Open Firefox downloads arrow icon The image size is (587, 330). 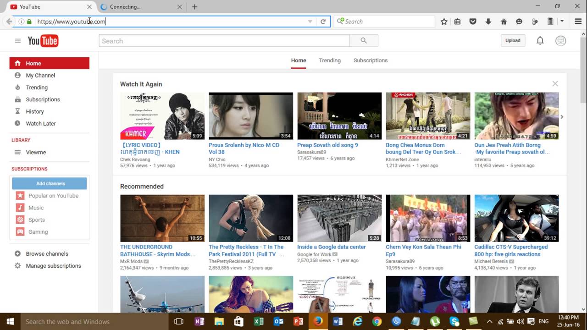(x=488, y=22)
